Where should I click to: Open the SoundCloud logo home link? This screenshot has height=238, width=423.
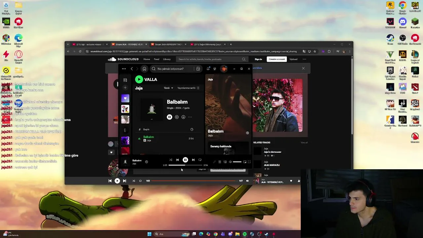[x=123, y=59]
